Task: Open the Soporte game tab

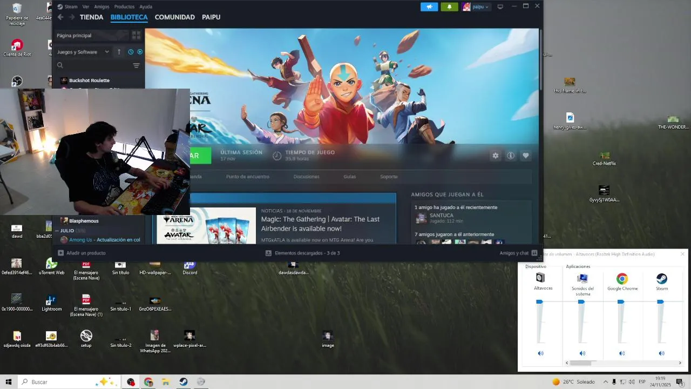Action: point(389,177)
